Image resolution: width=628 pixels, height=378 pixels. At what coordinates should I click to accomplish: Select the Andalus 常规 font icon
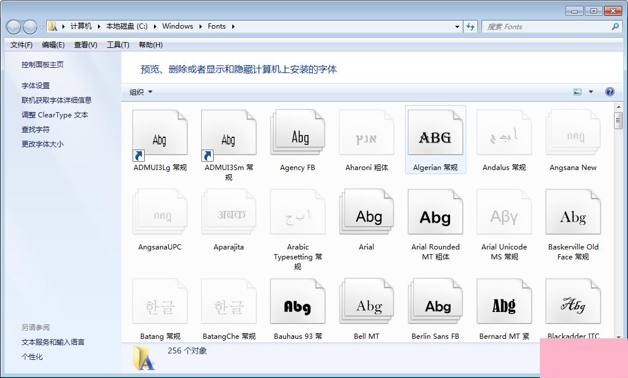pyautogui.click(x=504, y=133)
